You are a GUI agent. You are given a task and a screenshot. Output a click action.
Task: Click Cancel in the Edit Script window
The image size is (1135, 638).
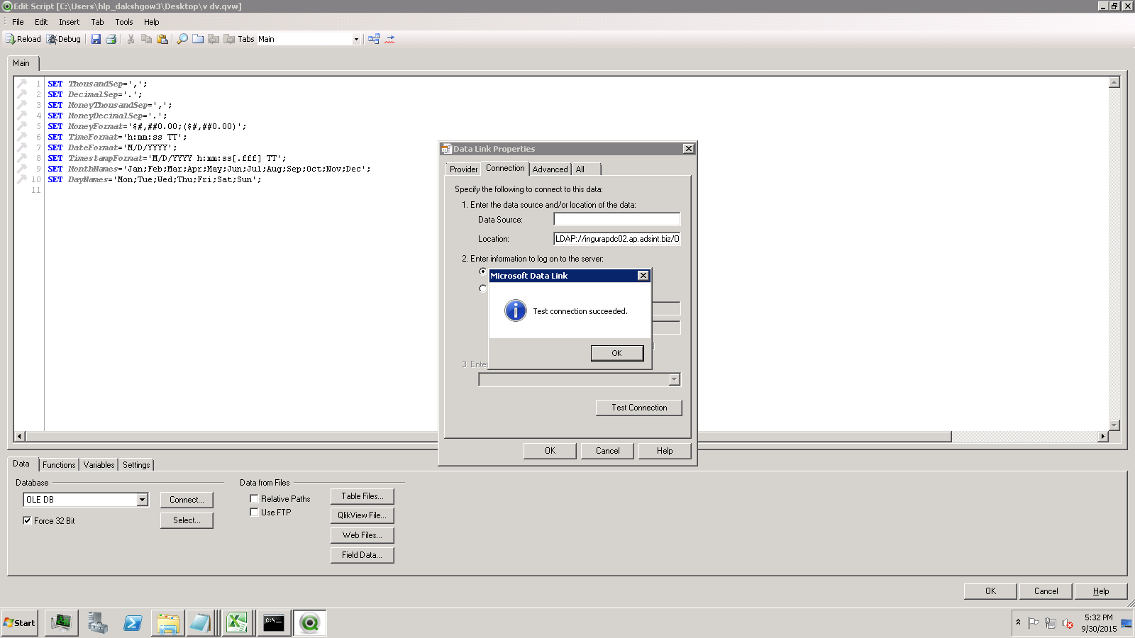pyautogui.click(x=1046, y=591)
